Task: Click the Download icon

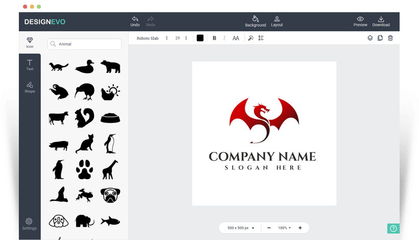Action: pos(381,19)
